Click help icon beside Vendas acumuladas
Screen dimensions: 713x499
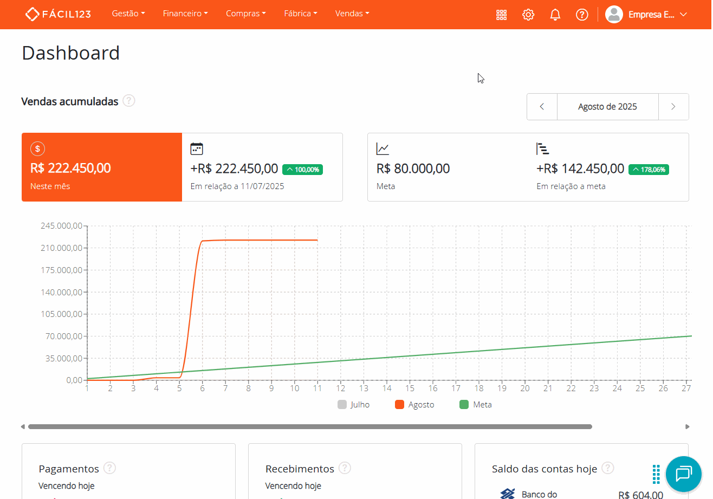point(129,101)
